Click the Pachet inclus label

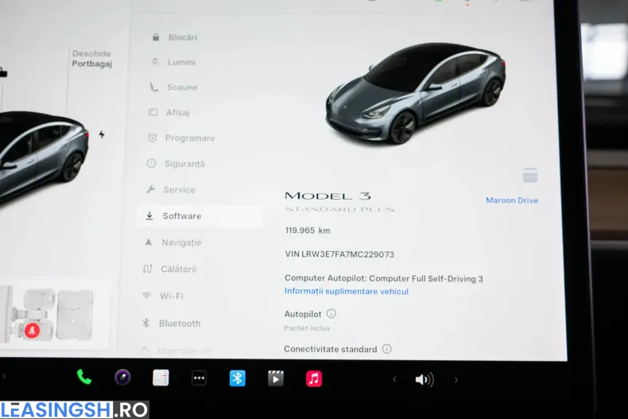(x=307, y=328)
